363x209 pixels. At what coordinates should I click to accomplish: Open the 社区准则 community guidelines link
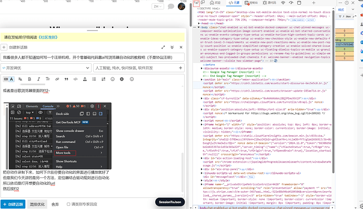(x=48, y=37)
